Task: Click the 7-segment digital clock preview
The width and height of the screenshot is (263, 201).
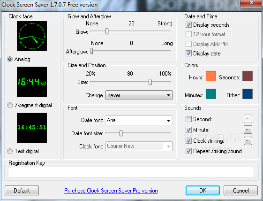Action: coord(32,82)
